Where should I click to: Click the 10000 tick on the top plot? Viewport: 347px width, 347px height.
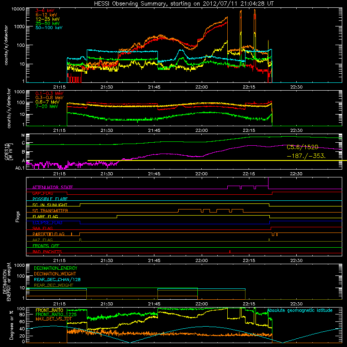point(18,9)
